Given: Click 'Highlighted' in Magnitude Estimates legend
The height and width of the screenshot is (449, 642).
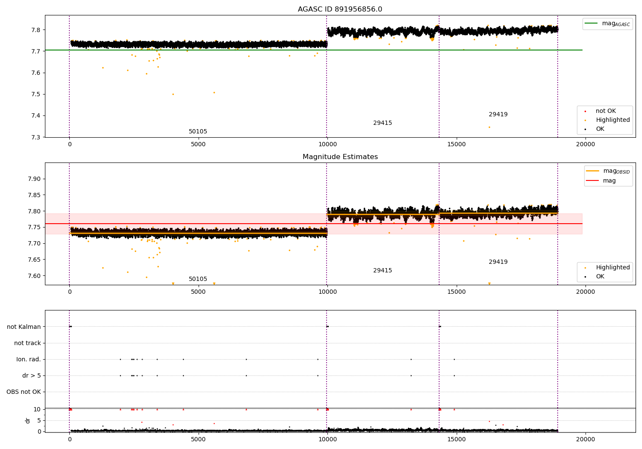Looking at the screenshot, I should click(612, 268).
